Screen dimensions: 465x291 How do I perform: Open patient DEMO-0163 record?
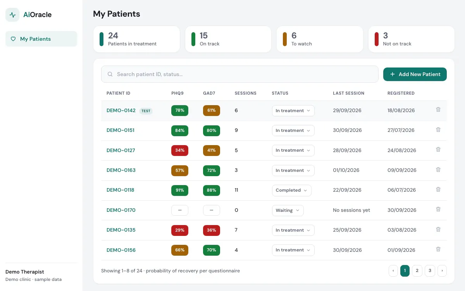pos(121,170)
